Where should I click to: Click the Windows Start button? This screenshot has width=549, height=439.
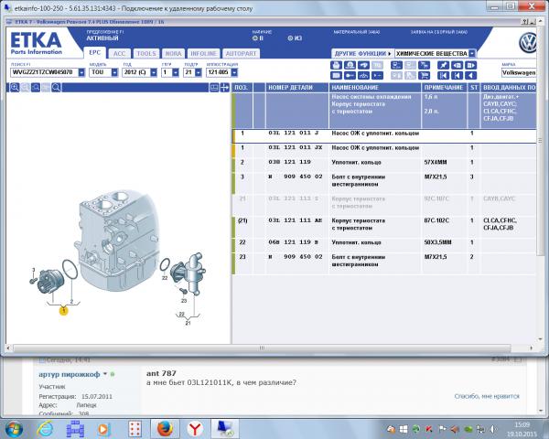pos(14,429)
